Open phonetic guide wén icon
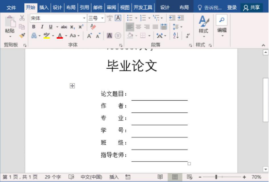Image resolution: width=269 pixels, height=182 pixels. (x=110, y=18)
